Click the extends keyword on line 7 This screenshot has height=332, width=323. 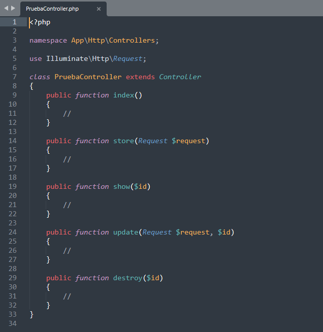[140, 77]
